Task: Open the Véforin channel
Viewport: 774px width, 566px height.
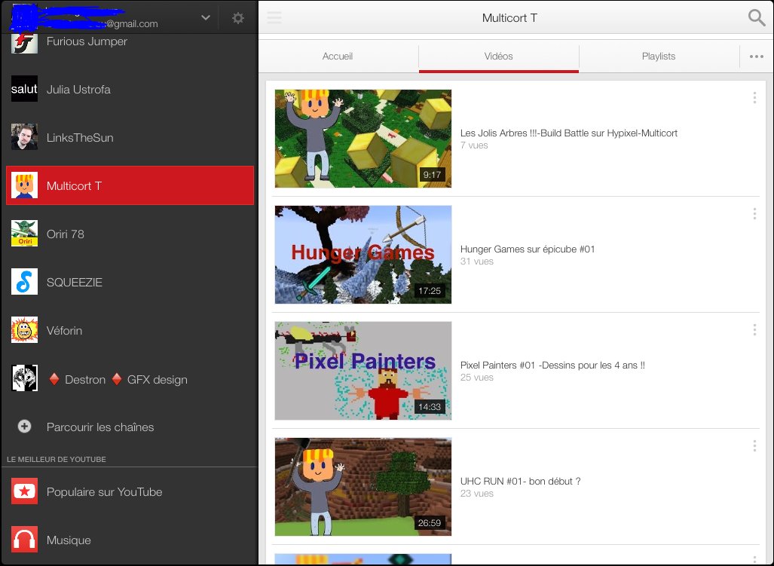Action: point(64,331)
